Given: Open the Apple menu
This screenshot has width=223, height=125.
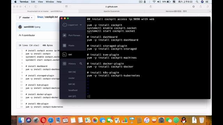Looking at the screenshot, I should point(15,2).
